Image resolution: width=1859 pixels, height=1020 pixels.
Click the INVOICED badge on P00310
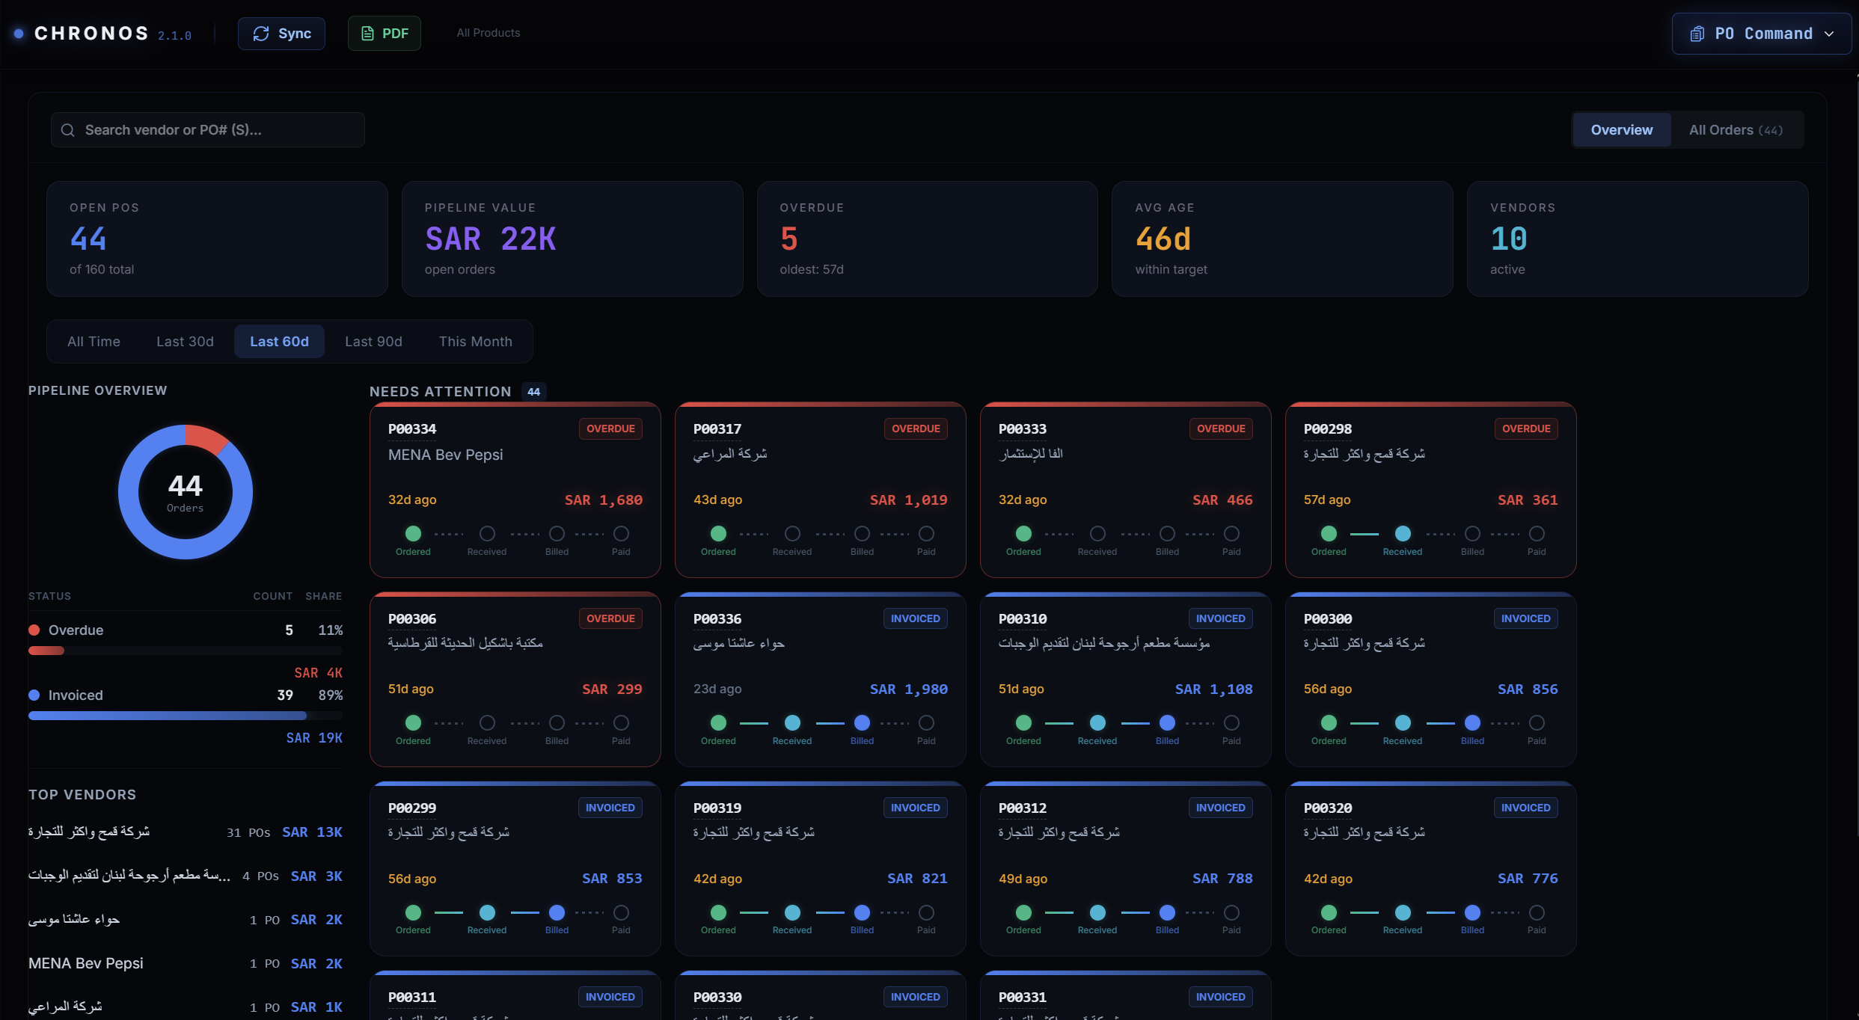point(1220,618)
